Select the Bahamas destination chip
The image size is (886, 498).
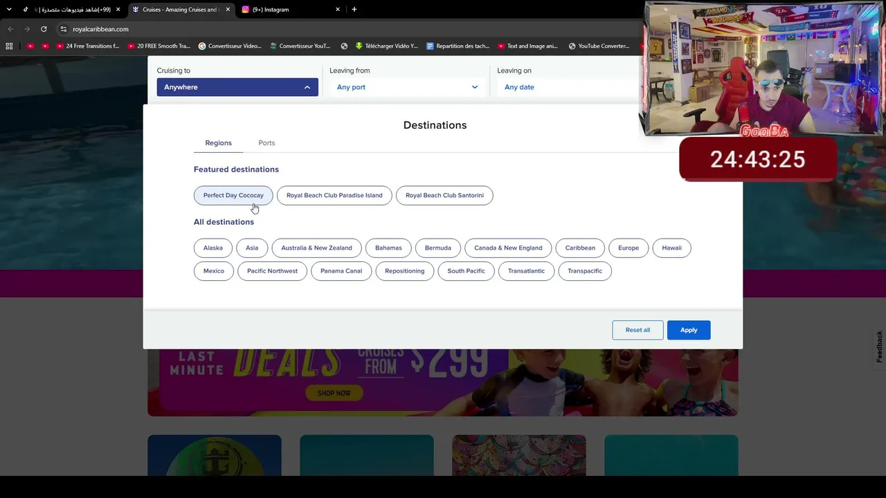[388, 248]
